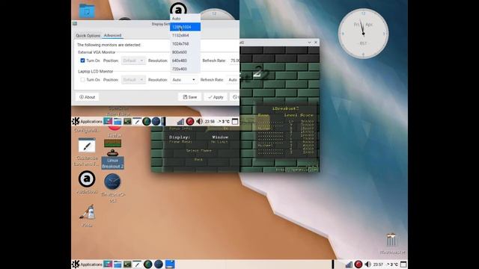This screenshot has width=479, height=269.
Task: Launch the terminal icon in the bottom taskbar
Action: coord(127,264)
